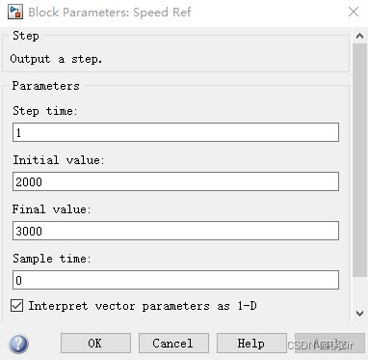
Task: Open documentation with Help button
Action: pos(251,344)
